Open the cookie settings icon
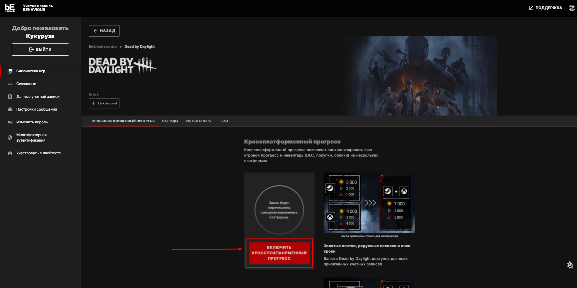 pos(571,265)
